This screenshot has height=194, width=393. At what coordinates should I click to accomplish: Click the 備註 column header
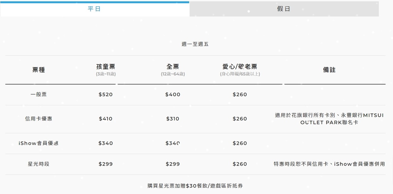(x=329, y=70)
